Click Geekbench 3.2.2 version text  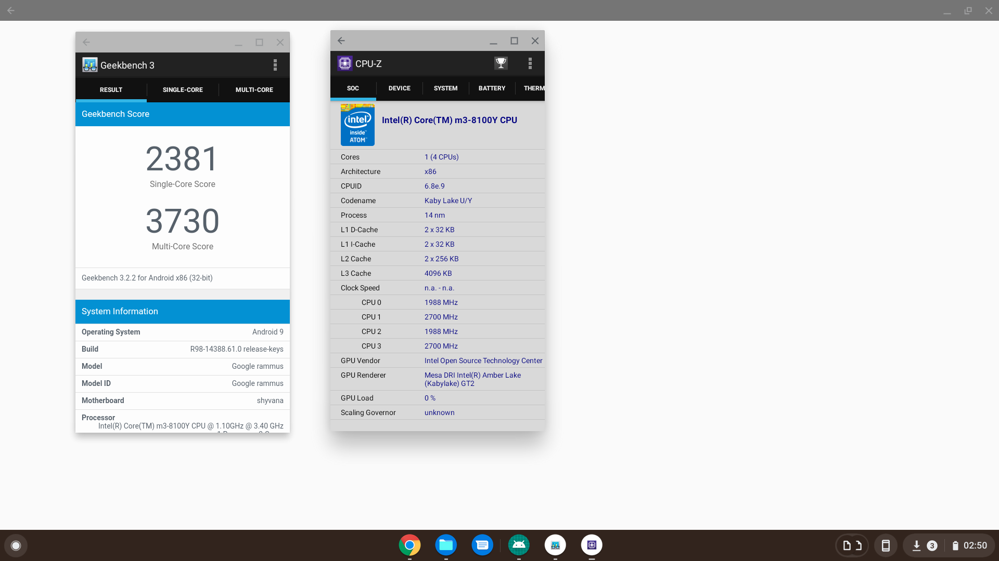[x=147, y=278]
